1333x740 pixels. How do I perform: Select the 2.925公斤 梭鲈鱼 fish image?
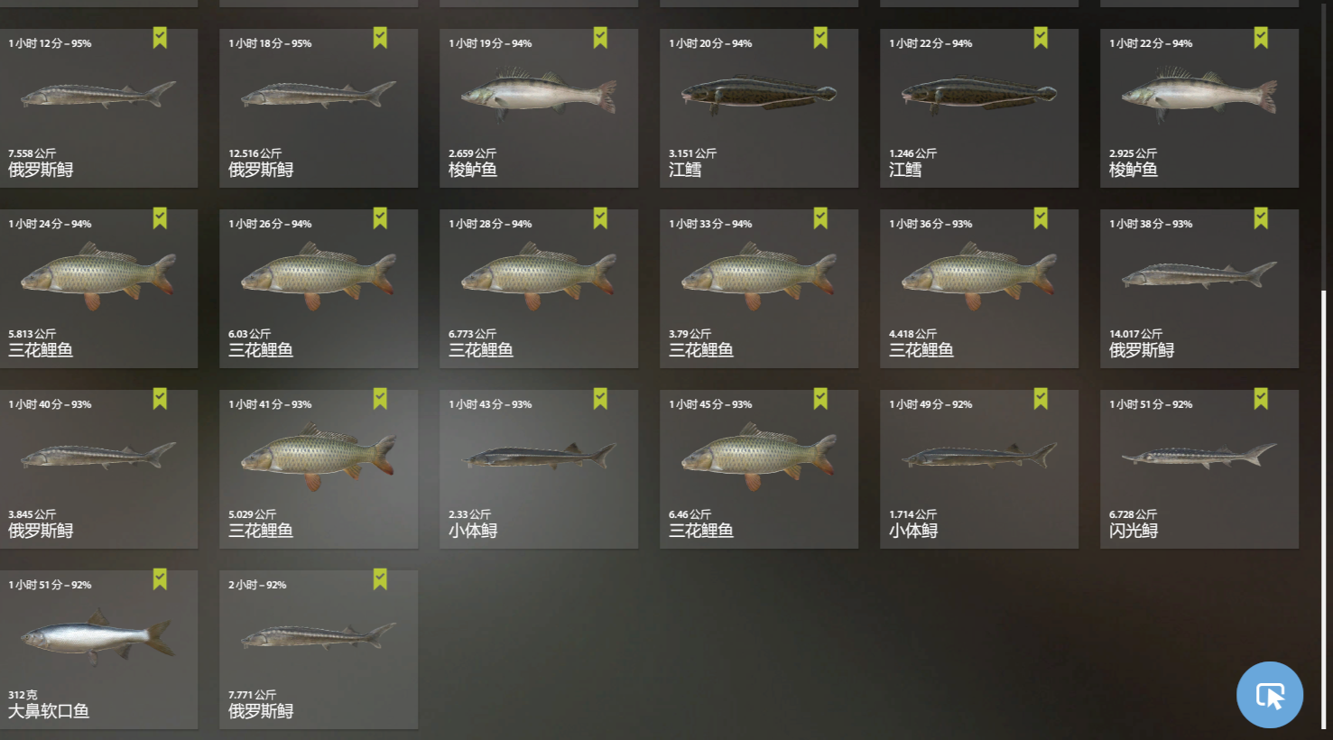pos(1199,95)
